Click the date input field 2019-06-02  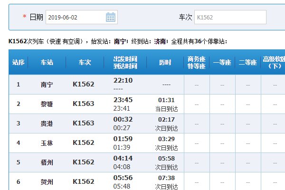82,17
